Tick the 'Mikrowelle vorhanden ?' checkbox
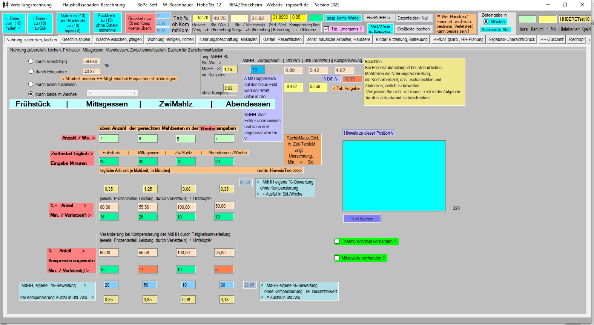This screenshot has width=594, height=325. point(337,258)
